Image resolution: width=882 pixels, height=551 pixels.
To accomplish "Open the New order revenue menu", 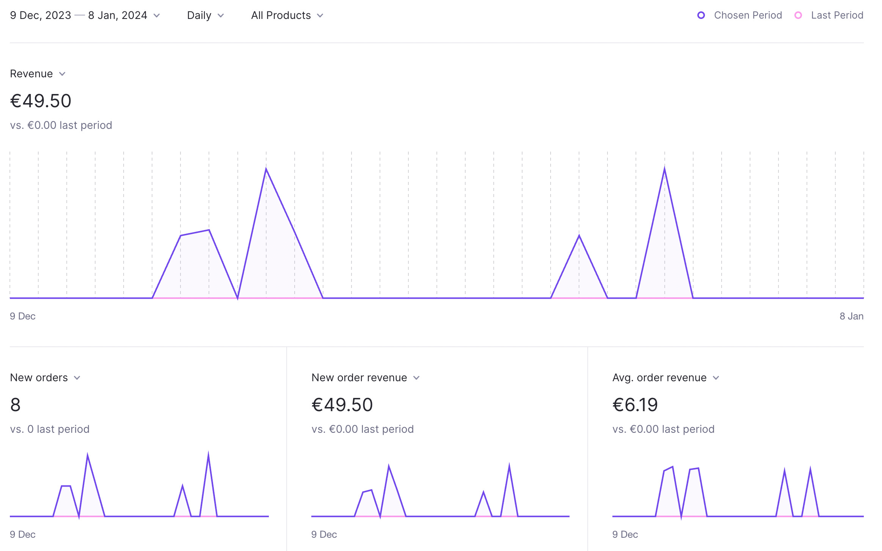I will pos(359,378).
